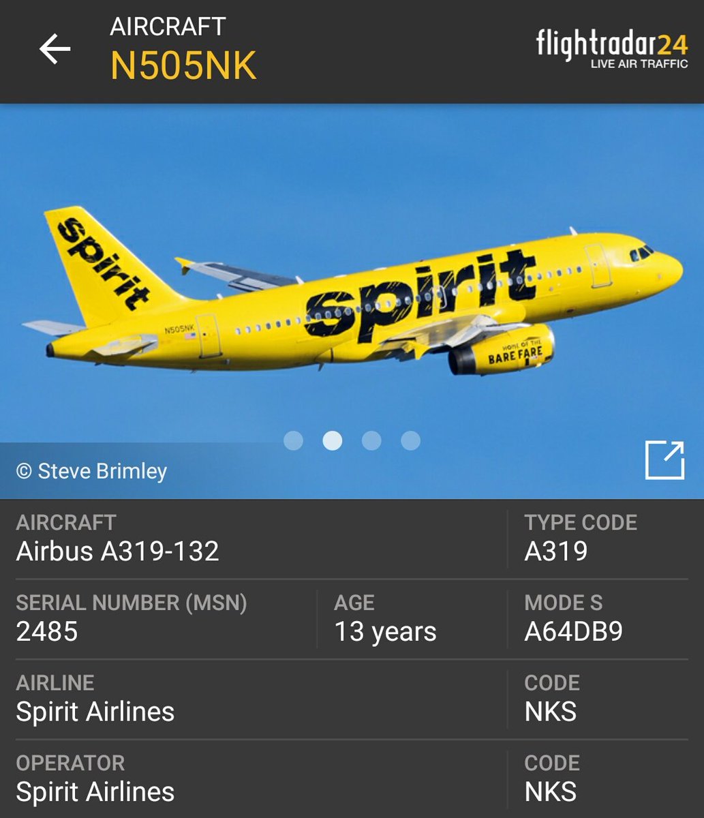Viewport: 704px width, 818px height.
Task: Tap the 13 years age value
Action: [385, 632]
